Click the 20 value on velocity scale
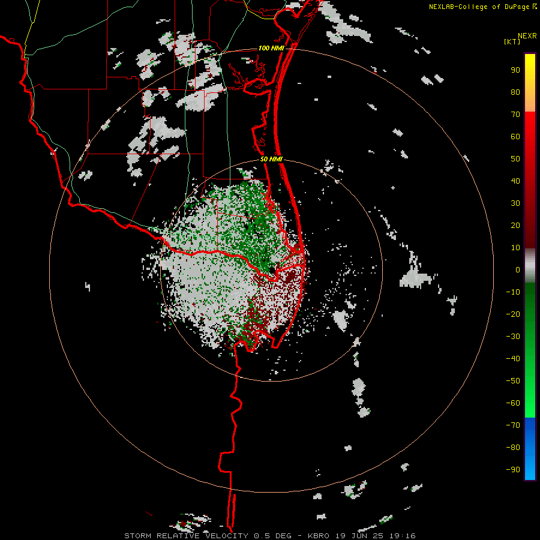 pos(515,225)
